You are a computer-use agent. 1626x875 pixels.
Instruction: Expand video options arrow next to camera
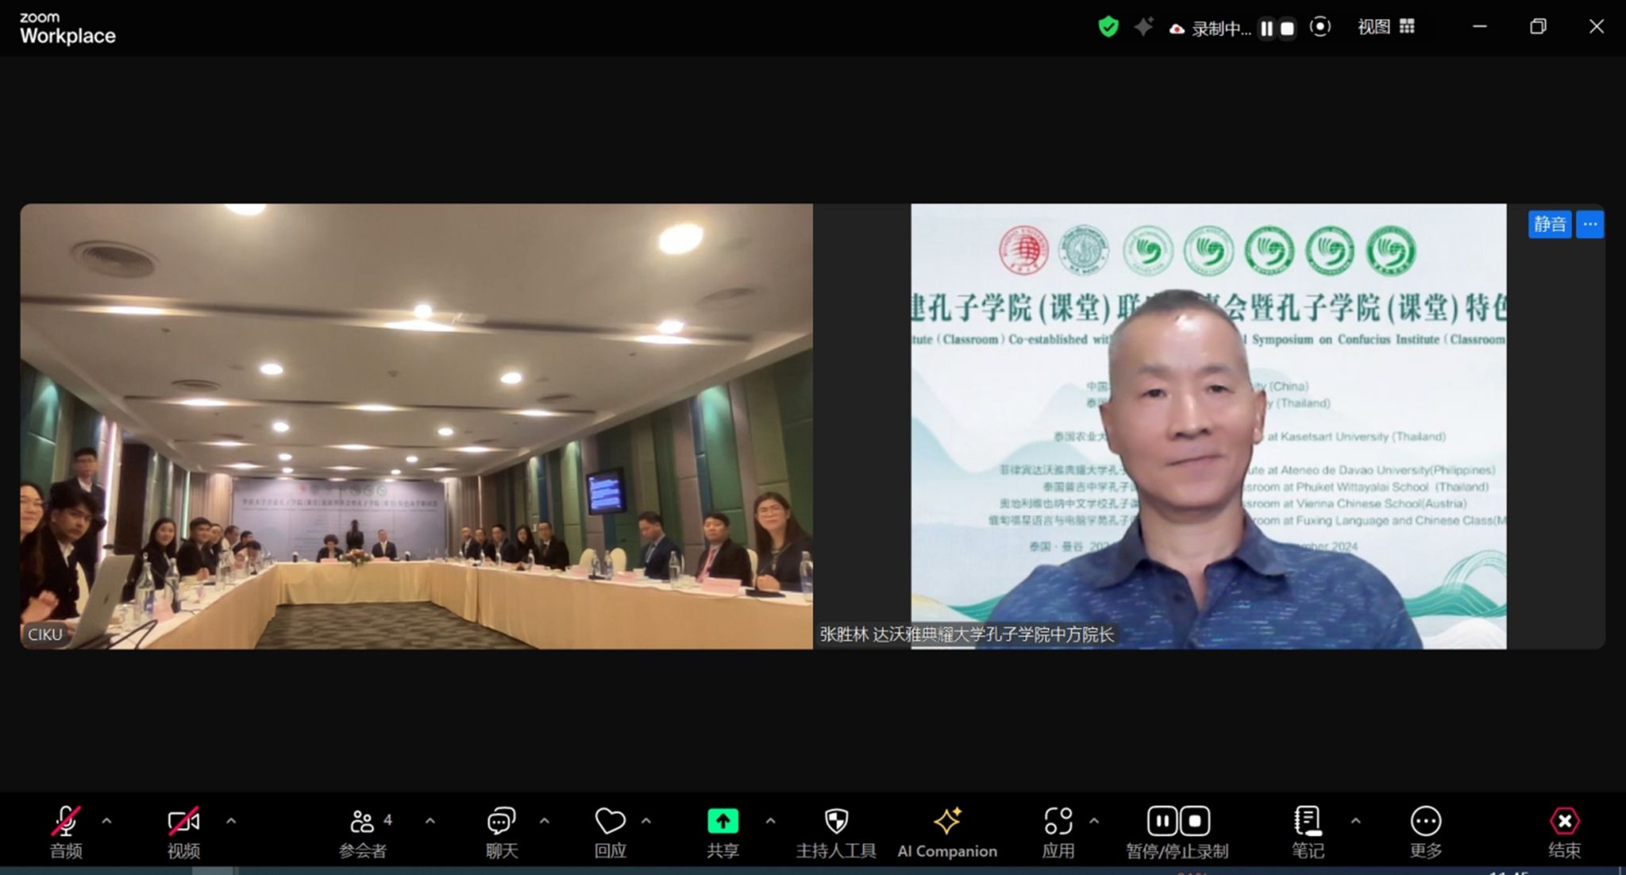tap(231, 821)
